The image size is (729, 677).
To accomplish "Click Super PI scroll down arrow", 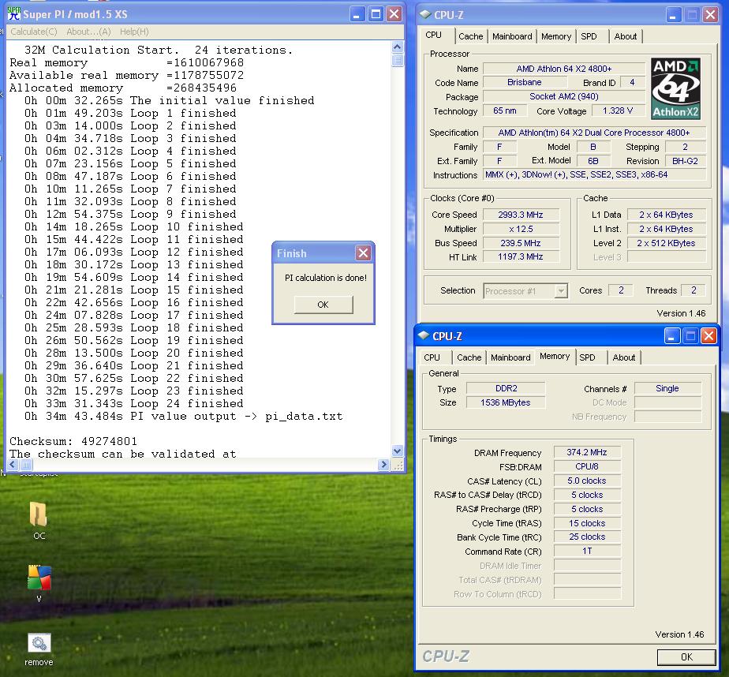I will pyautogui.click(x=397, y=450).
